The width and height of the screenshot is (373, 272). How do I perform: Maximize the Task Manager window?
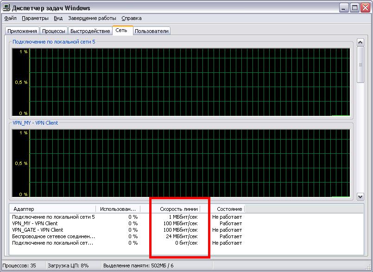click(354, 8)
